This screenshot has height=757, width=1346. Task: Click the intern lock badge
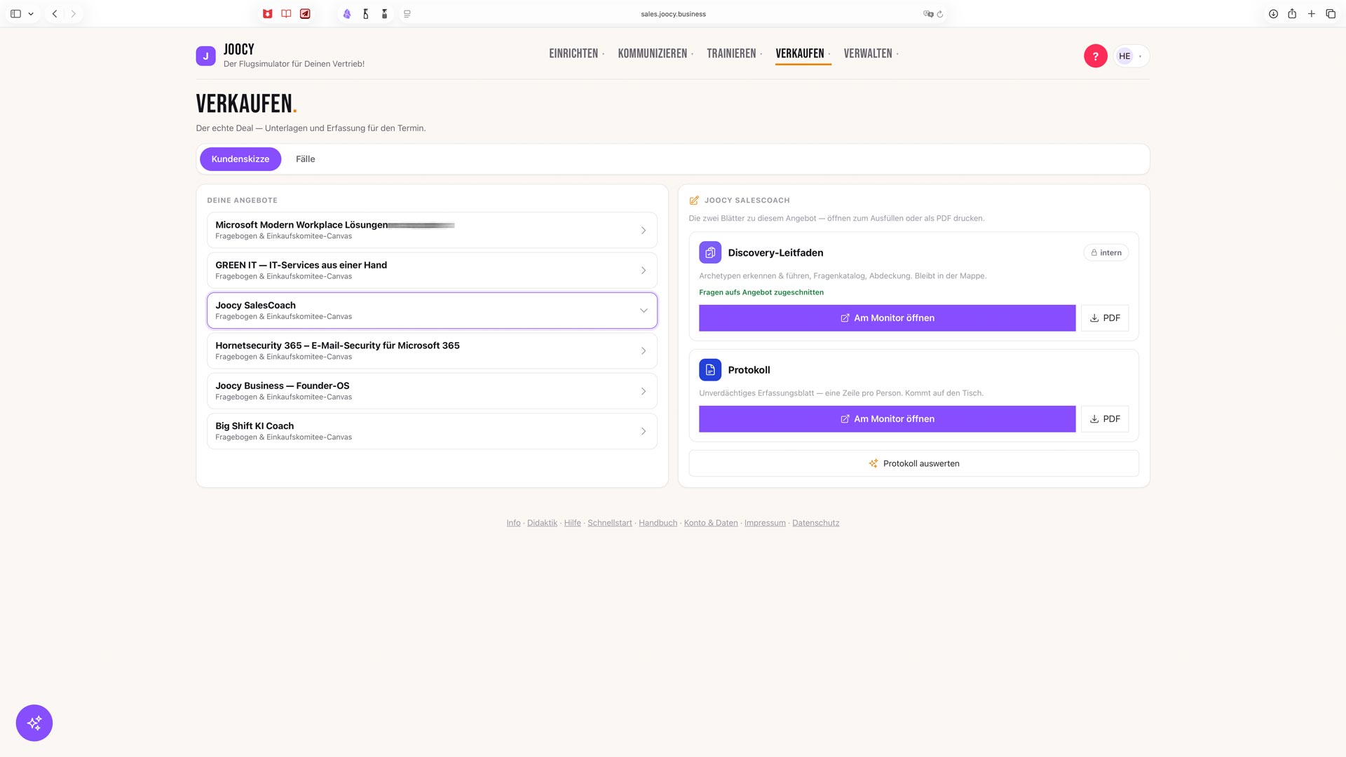pos(1106,252)
